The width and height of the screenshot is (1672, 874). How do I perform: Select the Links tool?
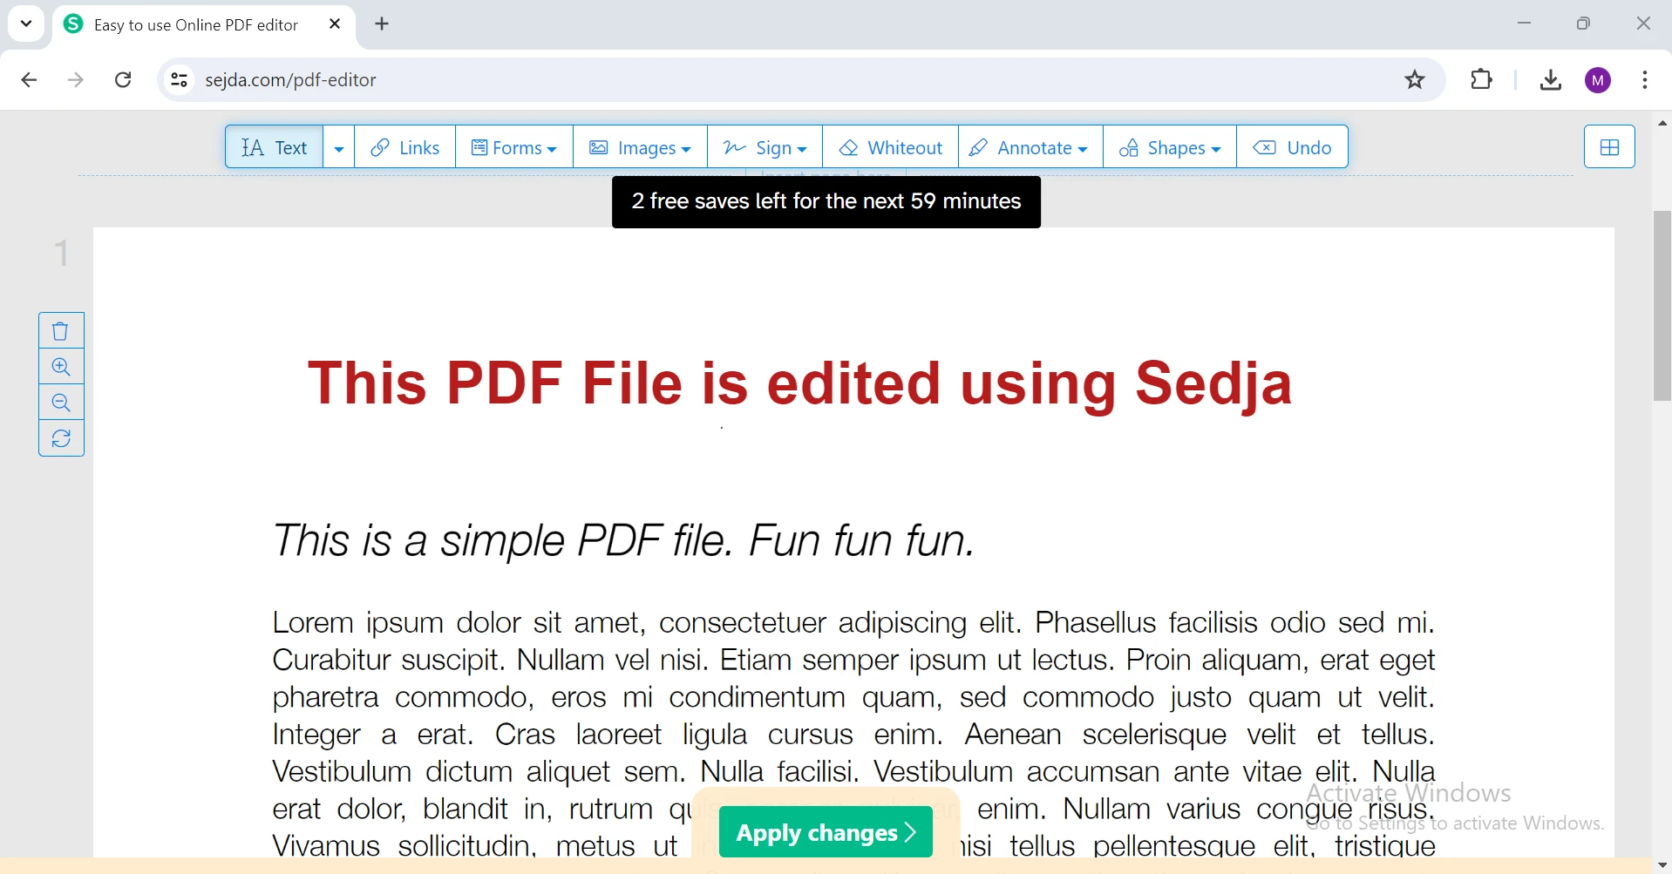405,147
